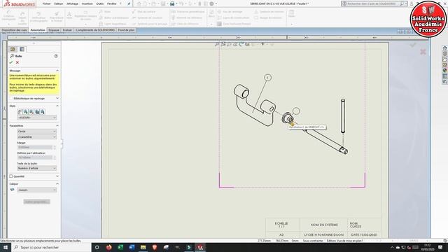The image size is (448, 252).
Task: Click the zoom-to-fit icon in the canvas view toolbar
Action: point(217,44)
